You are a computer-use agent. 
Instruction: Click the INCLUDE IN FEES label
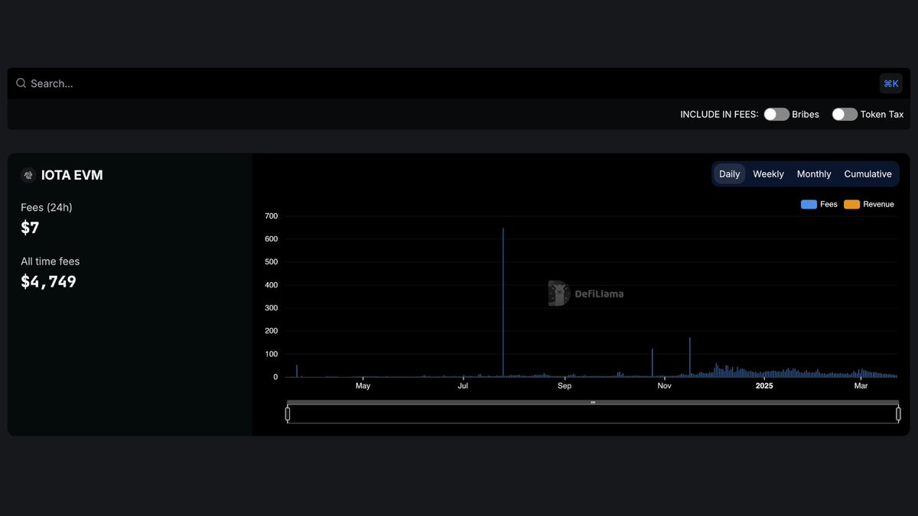(719, 115)
